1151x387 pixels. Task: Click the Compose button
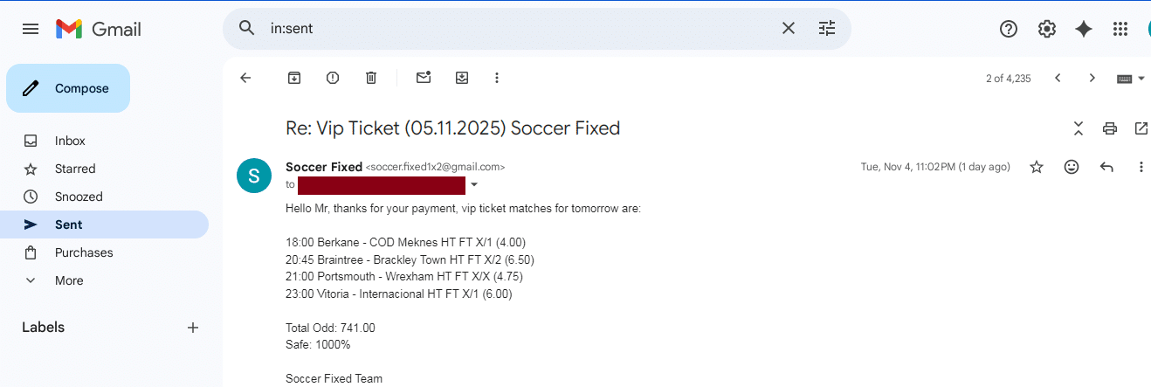pyautogui.click(x=68, y=88)
